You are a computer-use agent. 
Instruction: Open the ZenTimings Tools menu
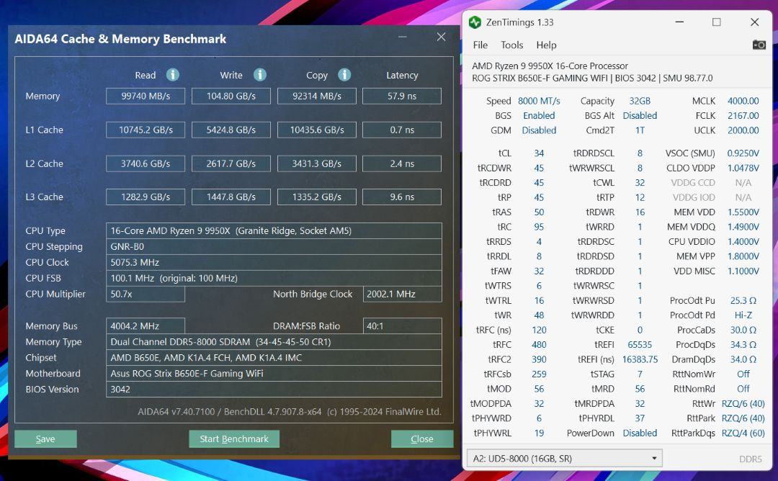coord(511,45)
